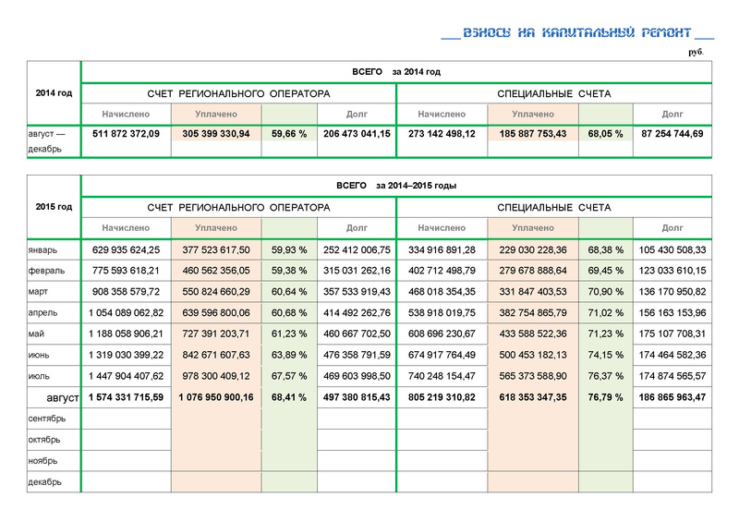
Task: Click the paid amount 639 596 800,06
Action: pyautogui.click(x=216, y=313)
